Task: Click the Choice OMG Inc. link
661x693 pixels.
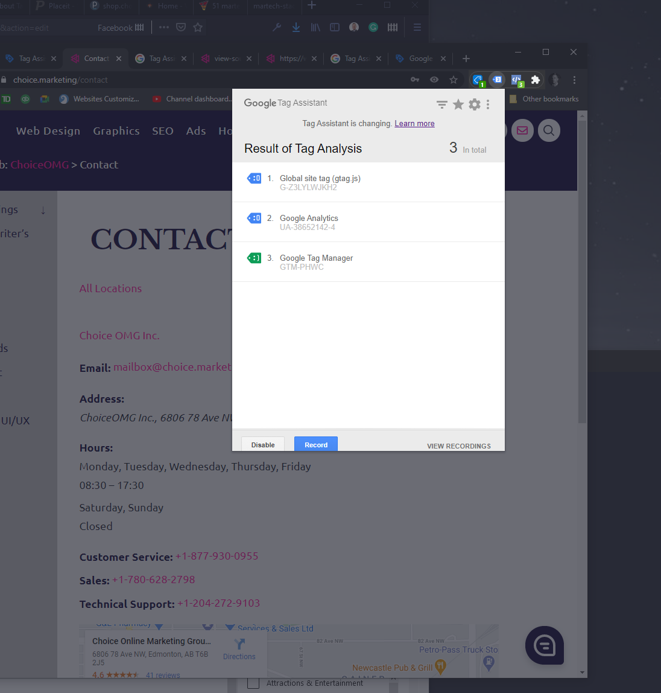Action: coord(119,336)
